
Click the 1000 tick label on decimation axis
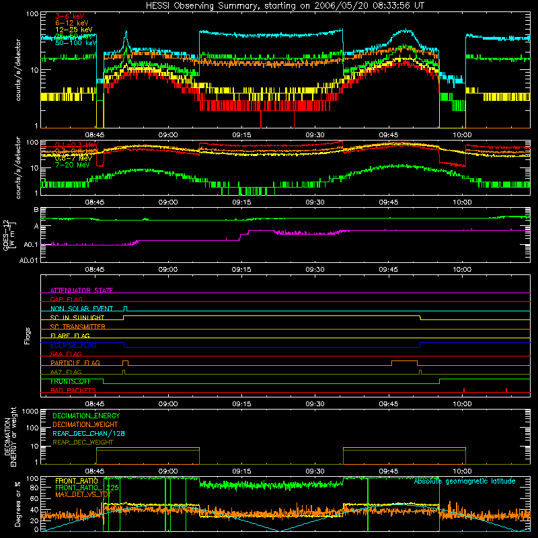click(30, 412)
